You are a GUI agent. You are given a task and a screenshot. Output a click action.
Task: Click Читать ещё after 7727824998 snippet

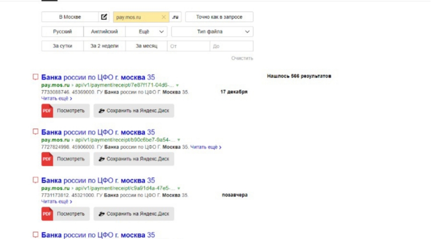pyautogui.click(x=206, y=147)
